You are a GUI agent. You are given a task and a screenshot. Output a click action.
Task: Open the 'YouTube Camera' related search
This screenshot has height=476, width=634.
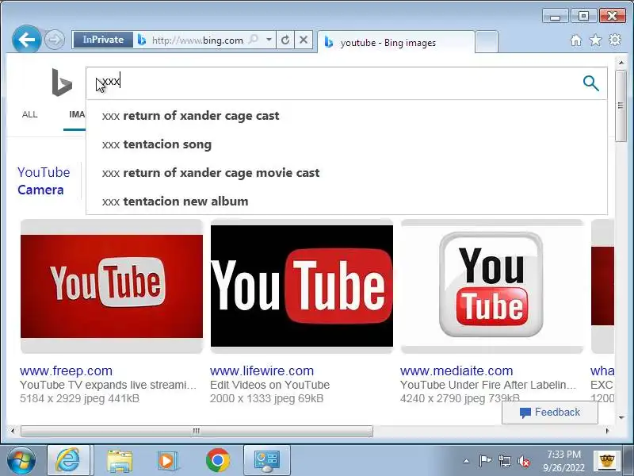pyautogui.click(x=44, y=181)
